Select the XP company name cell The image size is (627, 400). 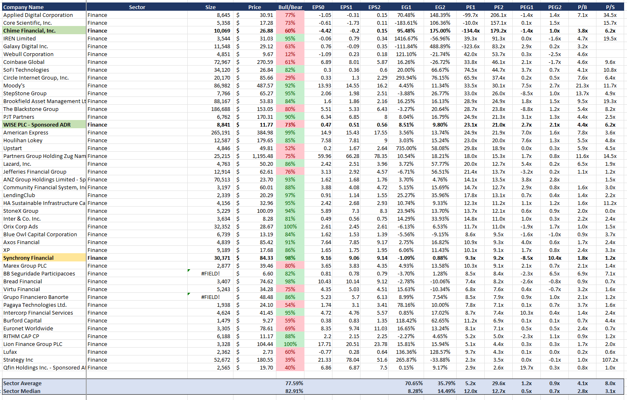(44, 250)
